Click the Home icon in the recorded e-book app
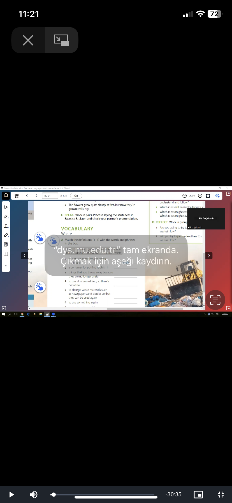Viewport: 232px width, 503px height. [6, 195]
